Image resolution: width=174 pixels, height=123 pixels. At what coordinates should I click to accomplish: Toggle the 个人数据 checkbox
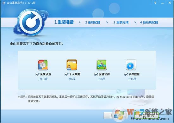pyautogui.click(x=66, y=74)
